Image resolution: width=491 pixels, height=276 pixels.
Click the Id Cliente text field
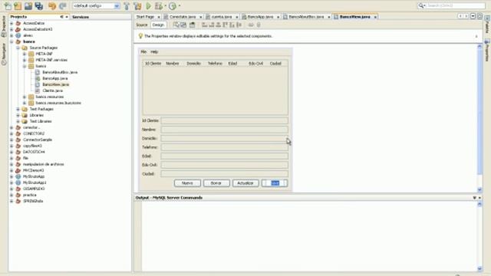225,121
